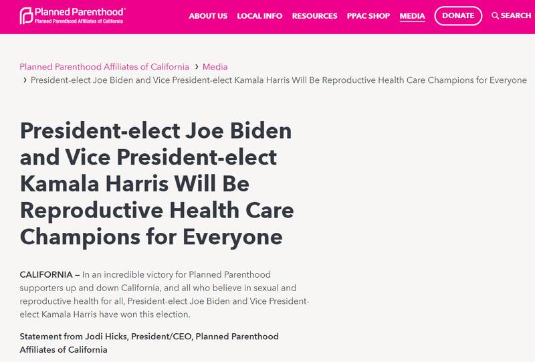Open the Planned Parenthood Affiliates of California breadcrumb
This screenshot has width=535, height=362.
pos(104,67)
